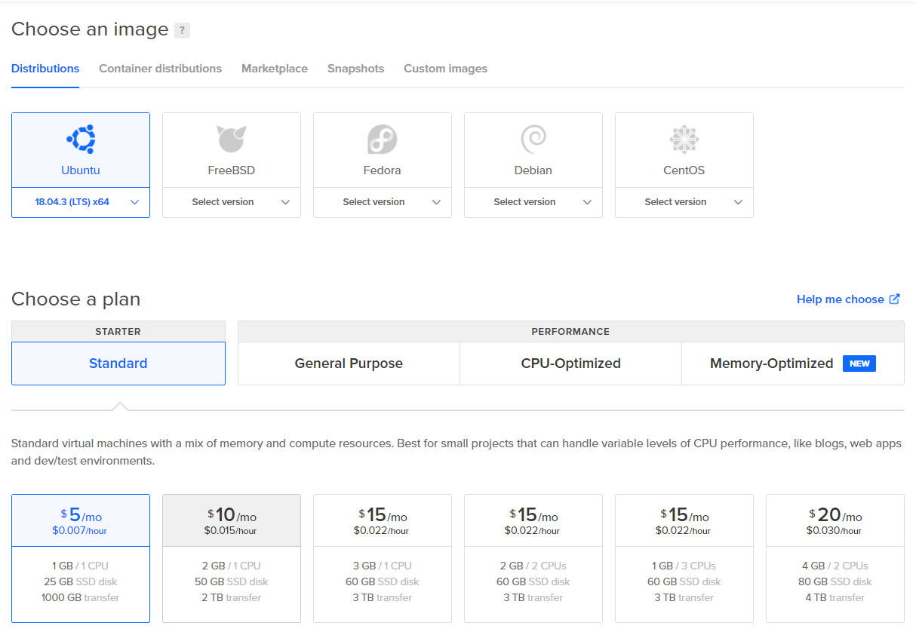Switch to the Marketplace tab

pos(275,69)
